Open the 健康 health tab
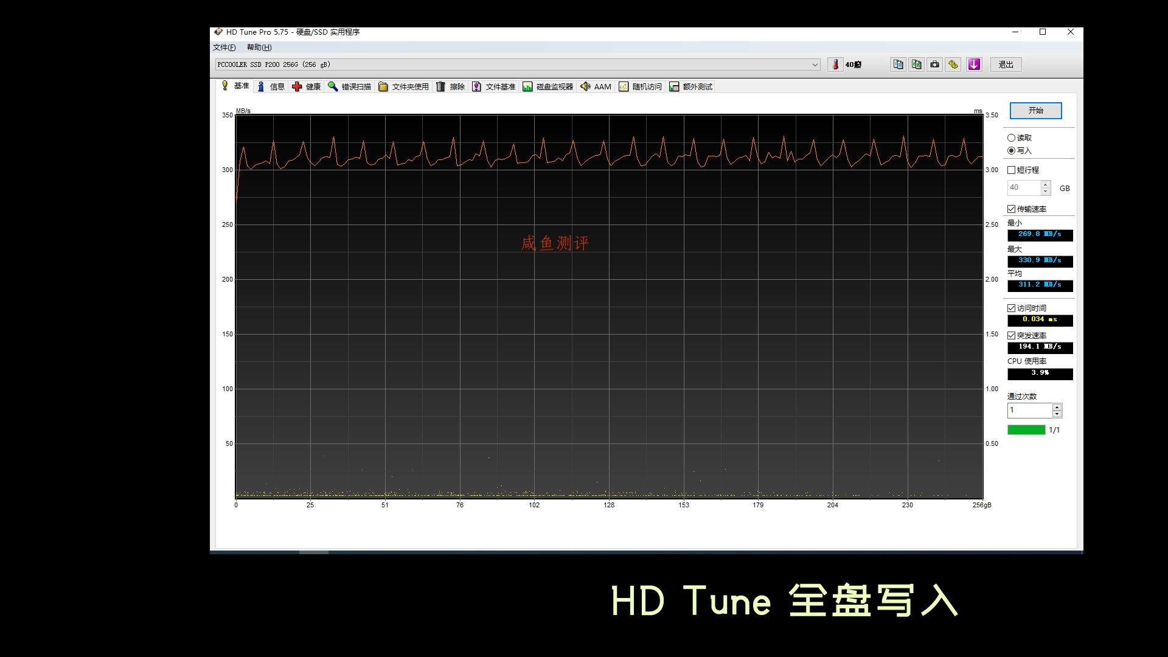This screenshot has width=1168, height=657. coord(307,87)
